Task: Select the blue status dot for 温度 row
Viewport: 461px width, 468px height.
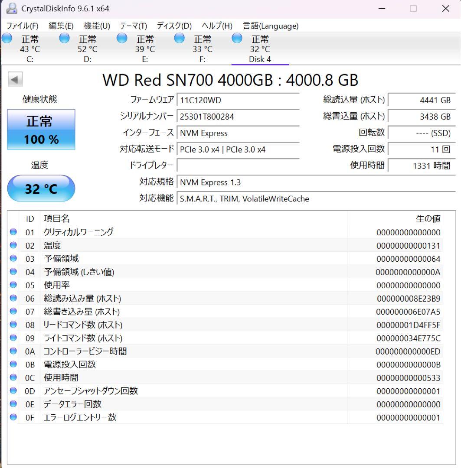Action: point(13,245)
